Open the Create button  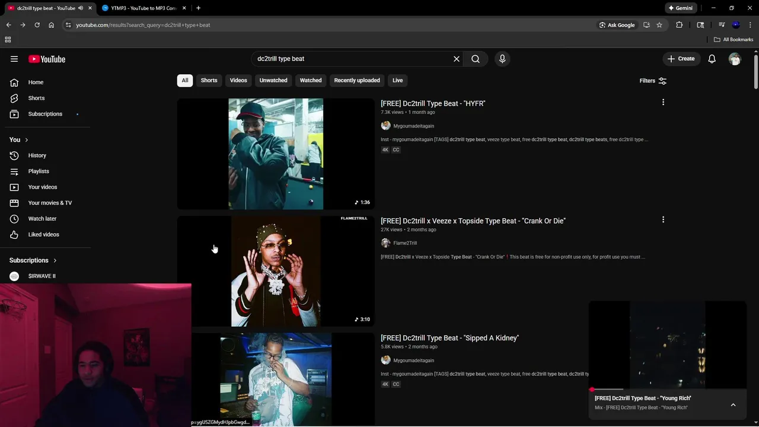pos(681,59)
